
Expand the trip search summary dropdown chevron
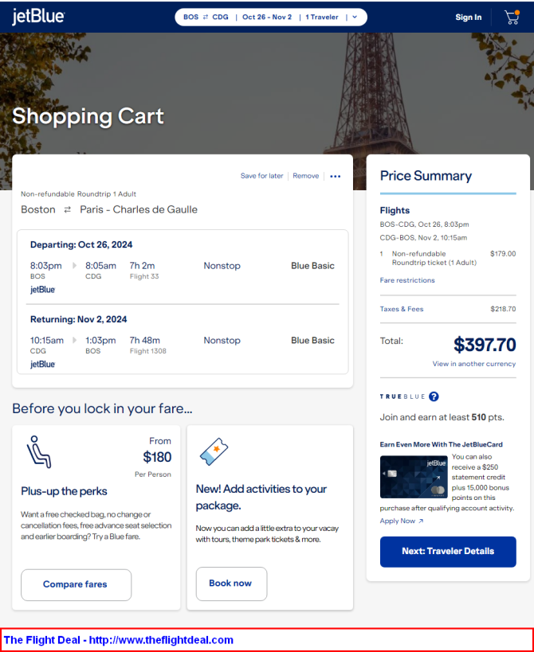pyautogui.click(x=355, y=18)
